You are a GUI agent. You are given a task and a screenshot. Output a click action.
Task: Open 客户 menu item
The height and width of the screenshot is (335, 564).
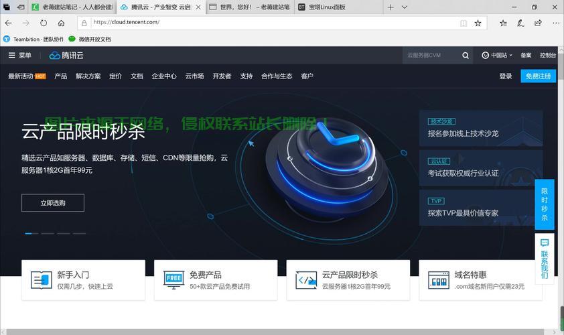[x=307, y=76]
